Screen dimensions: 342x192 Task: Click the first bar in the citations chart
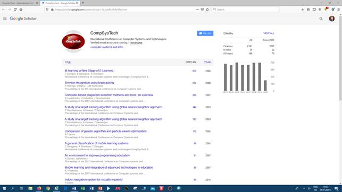point(226,77)
